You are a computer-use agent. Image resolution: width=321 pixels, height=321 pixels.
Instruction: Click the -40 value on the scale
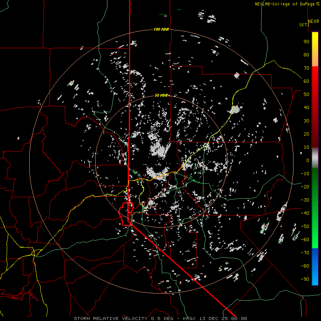305,213
